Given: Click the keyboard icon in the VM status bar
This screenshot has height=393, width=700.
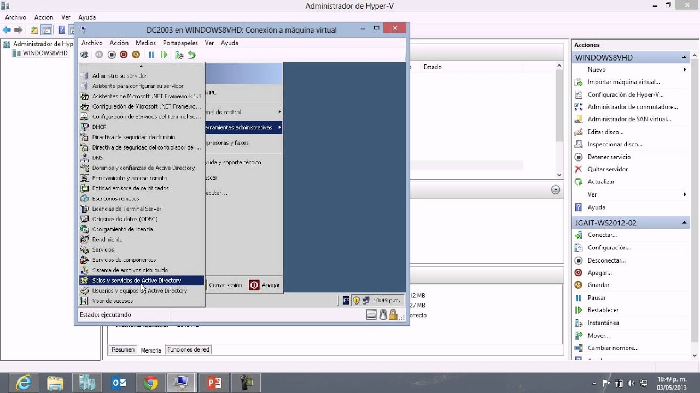Looking at the screenshot, I should click(371, 314).
